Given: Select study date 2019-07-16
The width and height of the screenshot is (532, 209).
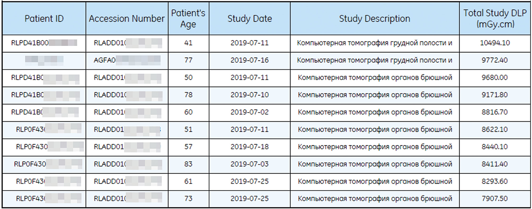Looking at the screenshot, I should pyautogui.click(x=249, y=60).
